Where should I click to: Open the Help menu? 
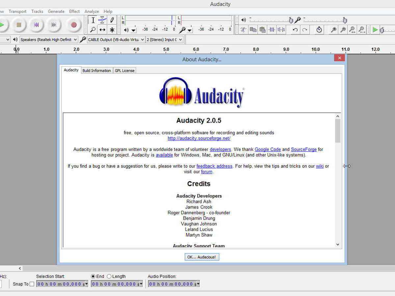click(x=108, y=11)
